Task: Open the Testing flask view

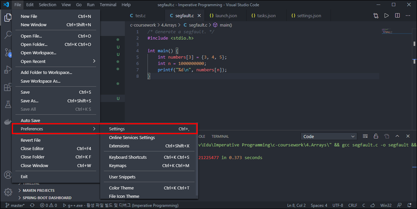Action: [x=8, y=104]
